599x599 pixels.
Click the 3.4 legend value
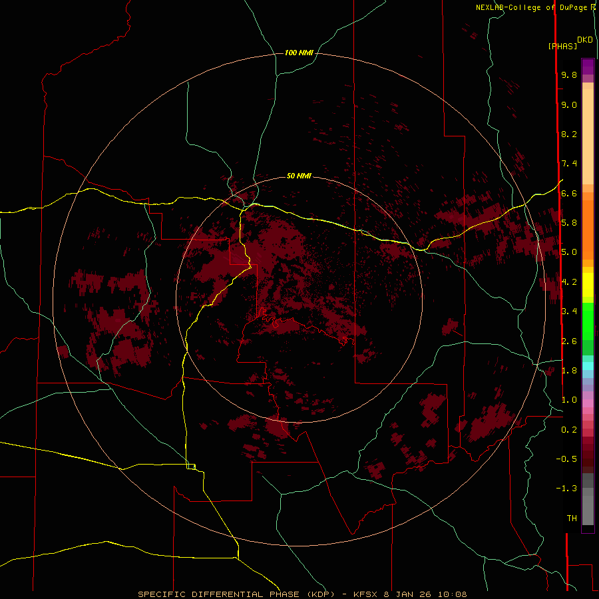(x=569, y=311)
